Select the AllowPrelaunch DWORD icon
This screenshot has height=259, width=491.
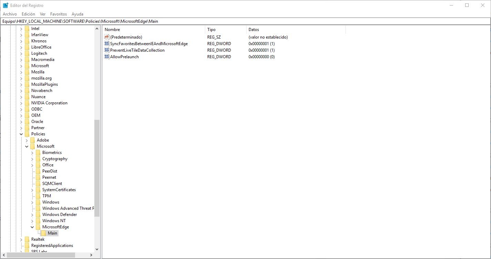(x=107, y=56)
